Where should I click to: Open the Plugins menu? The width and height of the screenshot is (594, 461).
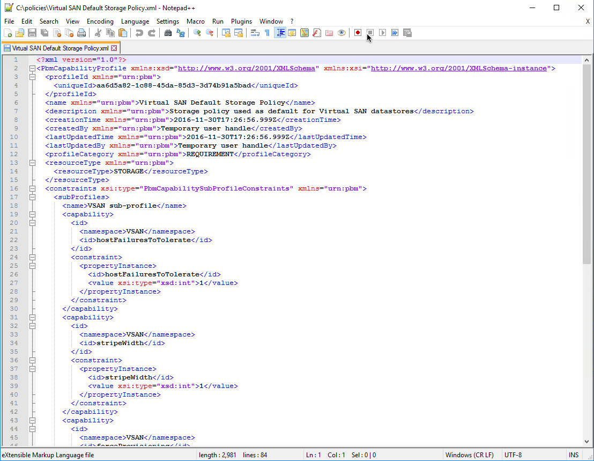tap(241, 21)
